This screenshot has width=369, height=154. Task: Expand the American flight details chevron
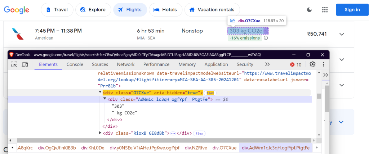(342, 34)
